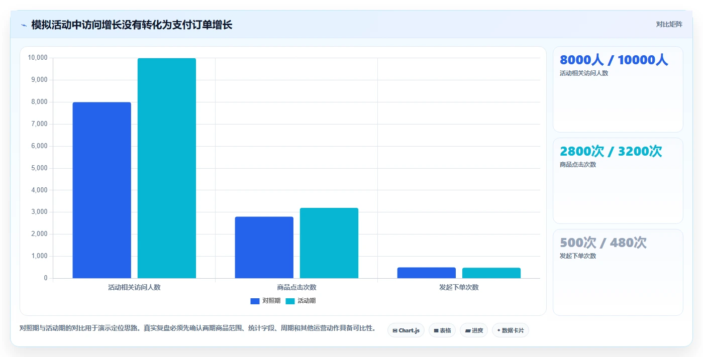Image resolution: width=703 pixels, height=357 pixels.
Task: Click the 商品点击次数 card caption
Action: [578, 165]
